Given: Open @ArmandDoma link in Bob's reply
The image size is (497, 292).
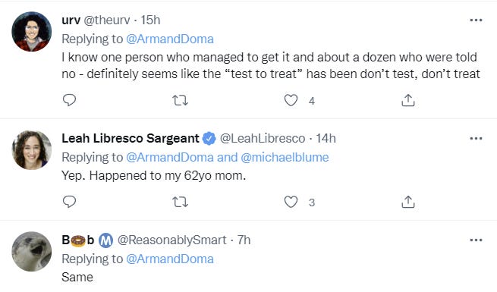Looking at the screenshot, I should [170, 259].
